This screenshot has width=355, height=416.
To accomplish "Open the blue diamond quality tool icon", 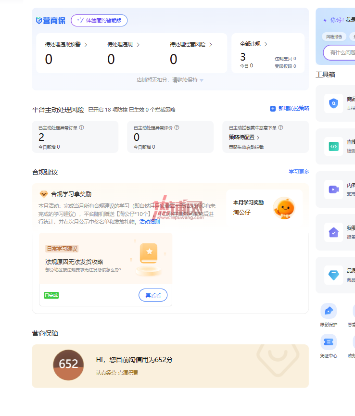I will (x=333, y=275).
